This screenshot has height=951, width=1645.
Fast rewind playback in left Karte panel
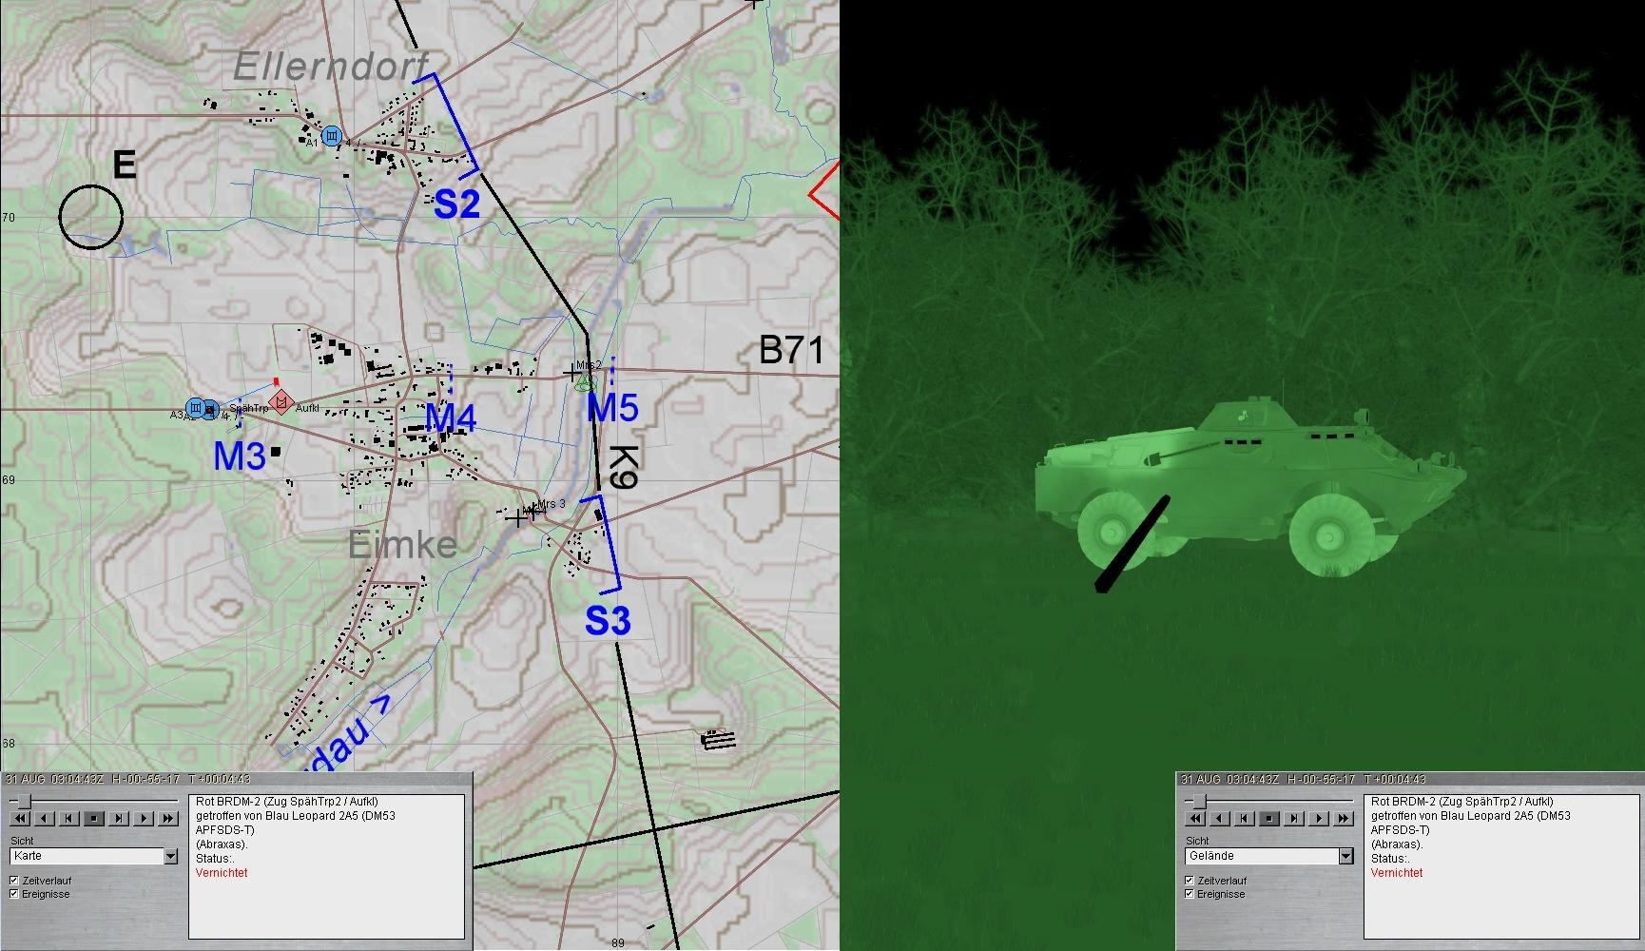[19, 818]
